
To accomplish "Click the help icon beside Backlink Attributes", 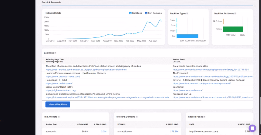I will click(x=235, y=13).
